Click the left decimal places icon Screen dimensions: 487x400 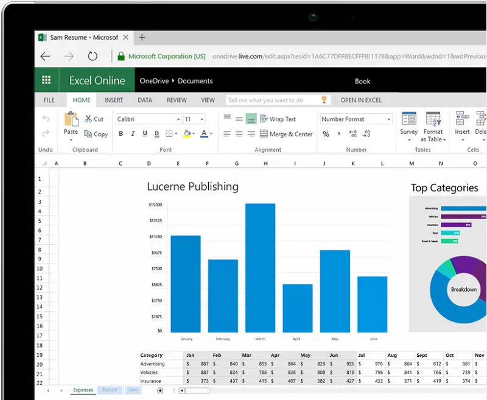tap(353, 134)
